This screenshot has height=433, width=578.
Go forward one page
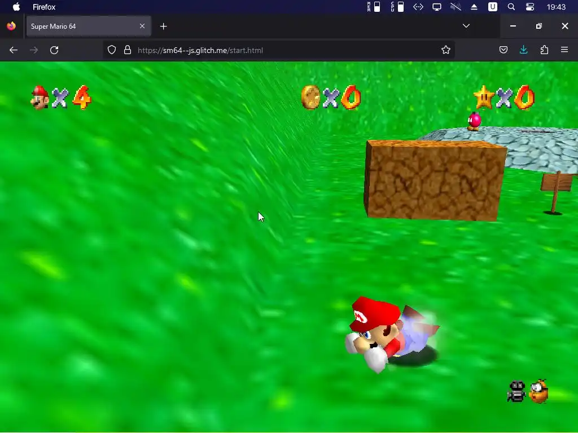click(34, 50)
